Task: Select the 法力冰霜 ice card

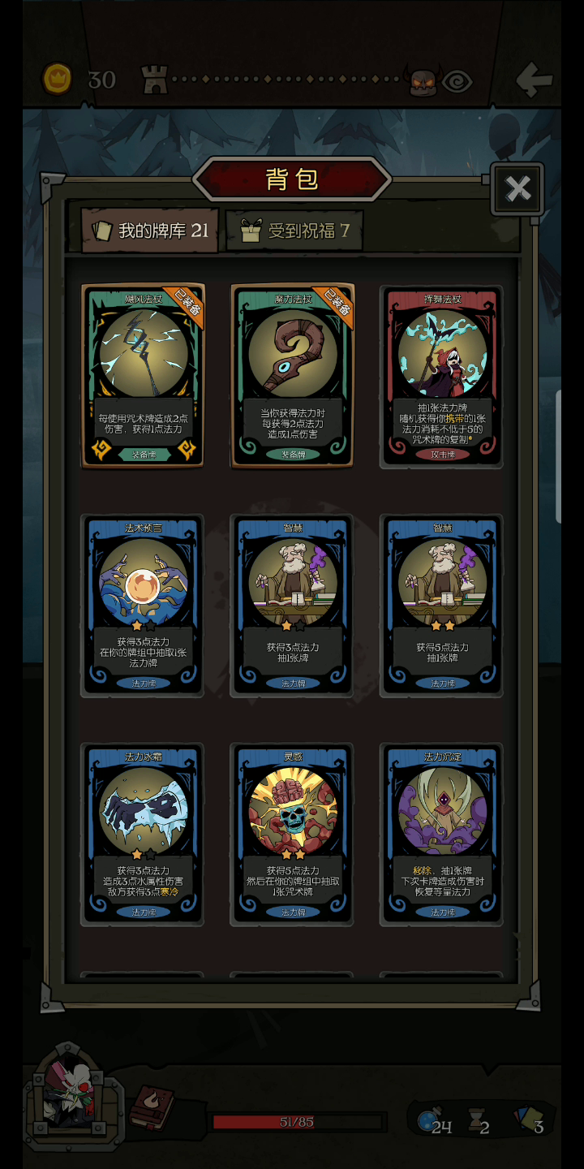Action: (143, 835)
